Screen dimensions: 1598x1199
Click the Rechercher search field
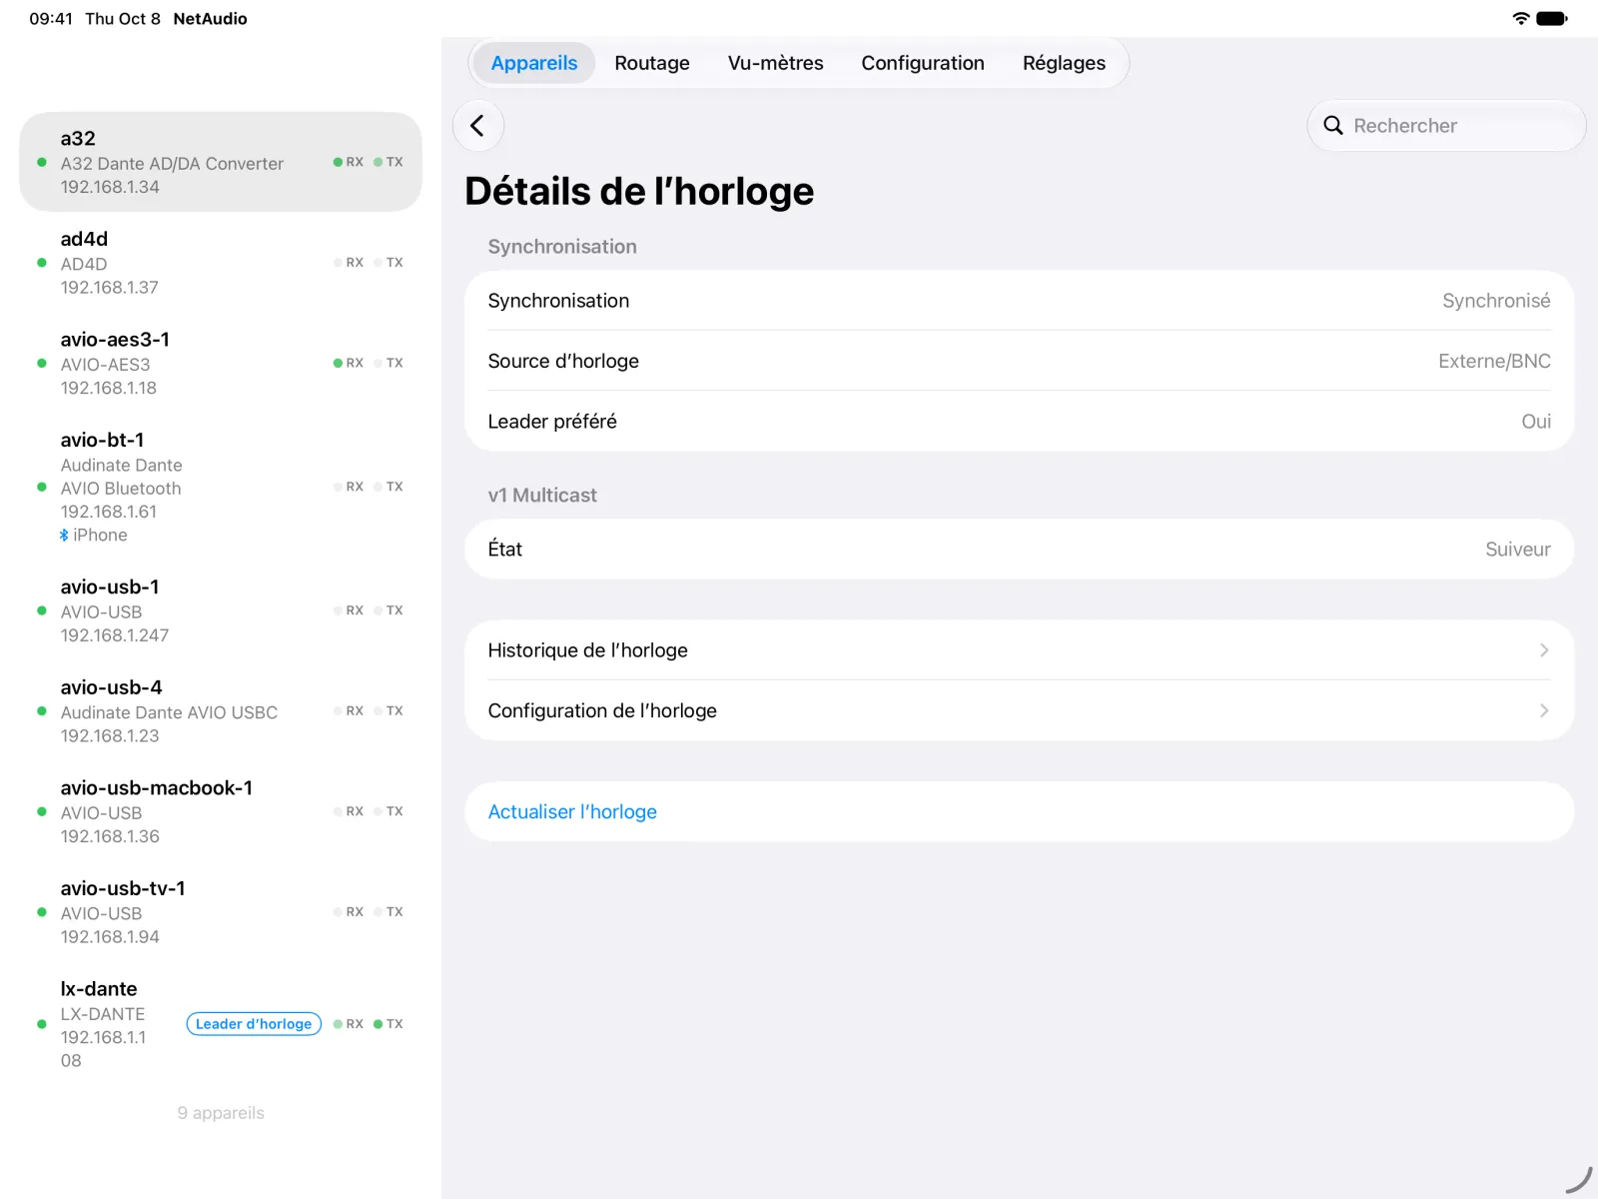tap(1446, 126)
